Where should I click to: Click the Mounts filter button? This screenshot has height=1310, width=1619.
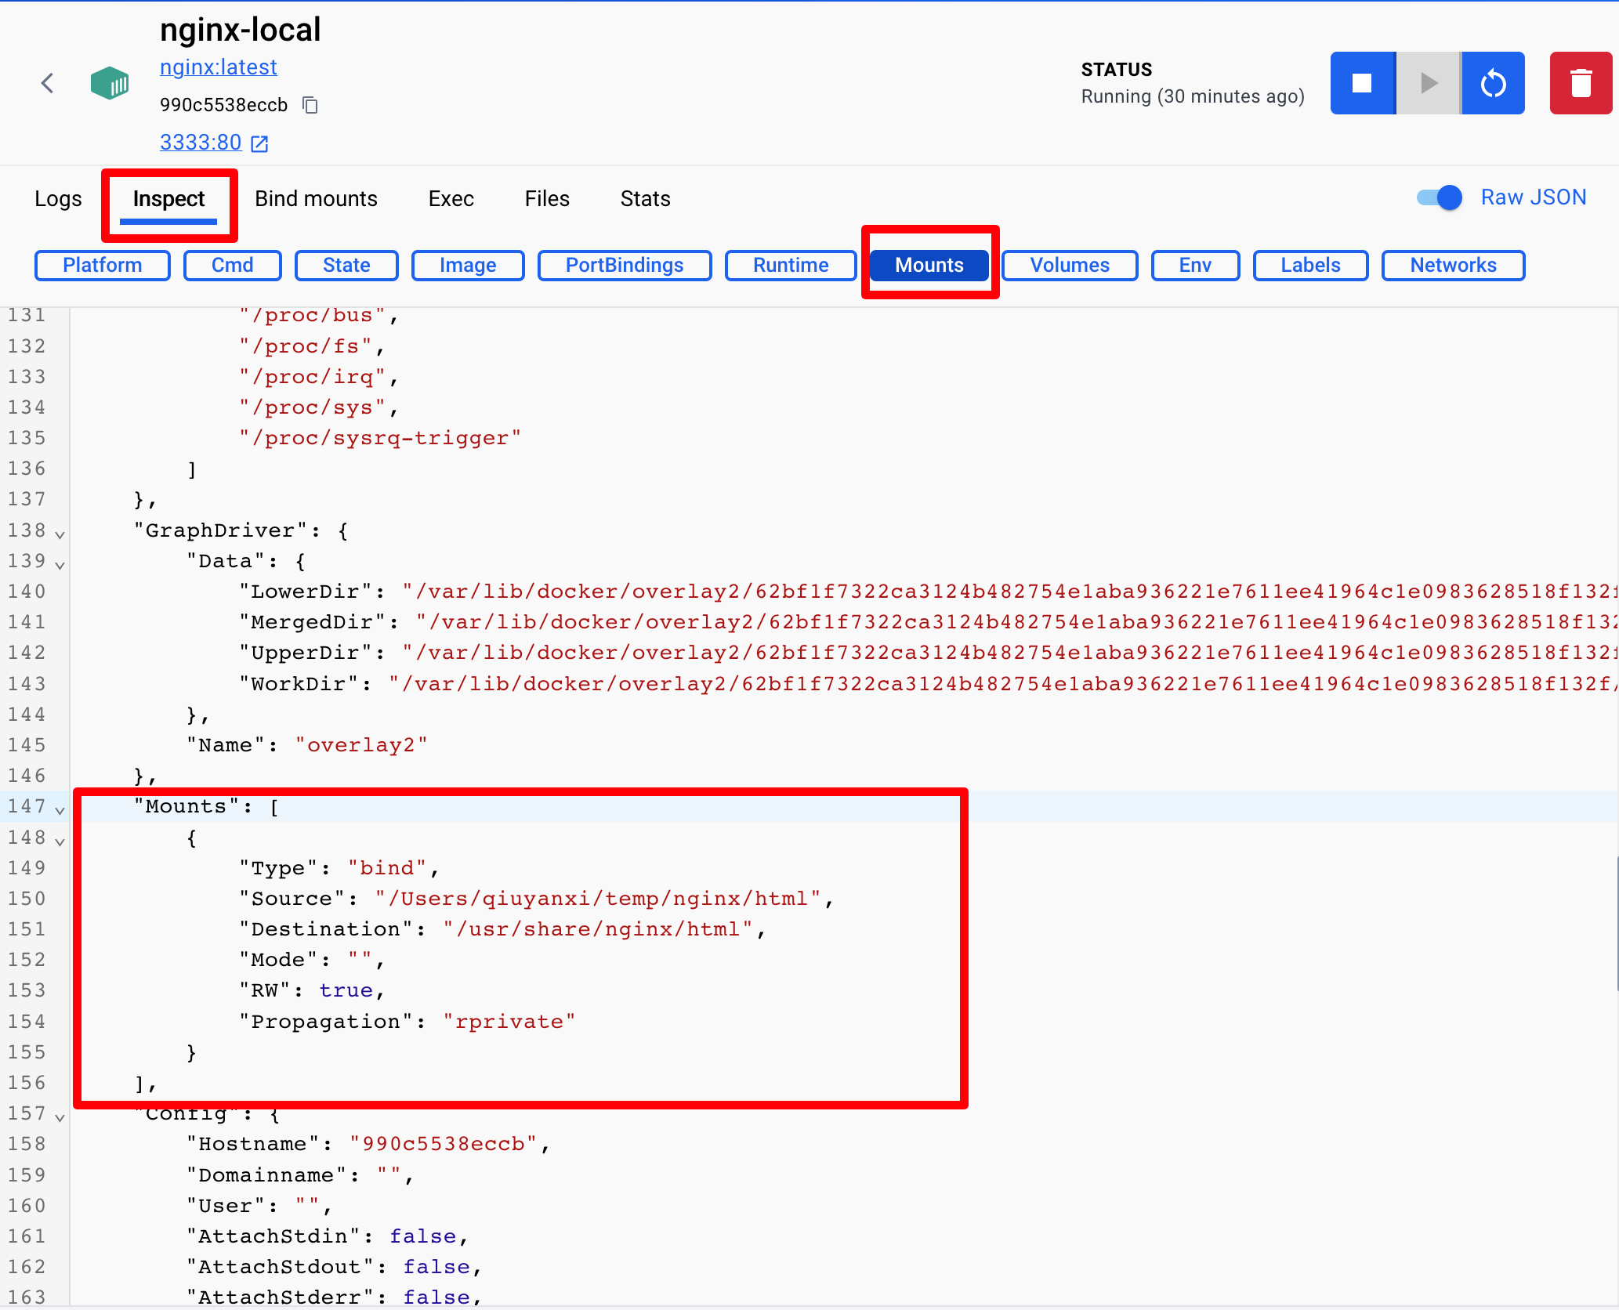[x=929, y=266]
